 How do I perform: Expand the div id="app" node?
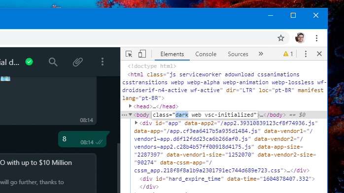coord(136,123)
